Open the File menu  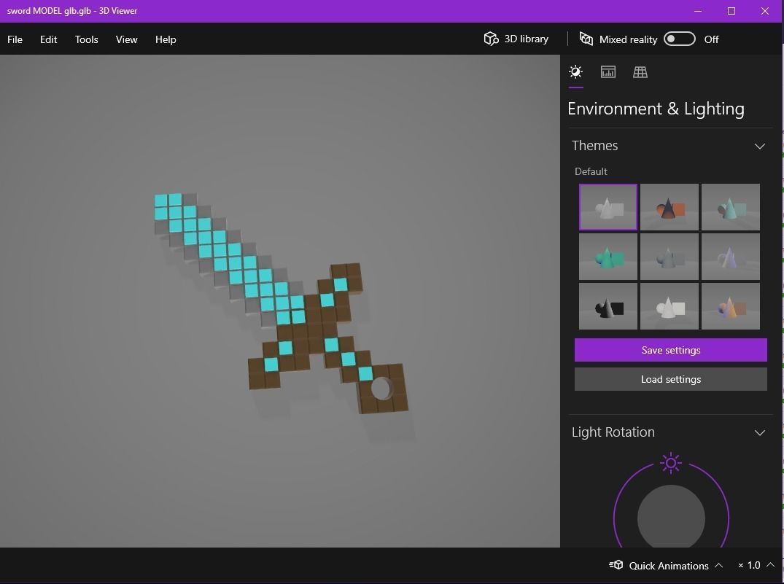15,39
